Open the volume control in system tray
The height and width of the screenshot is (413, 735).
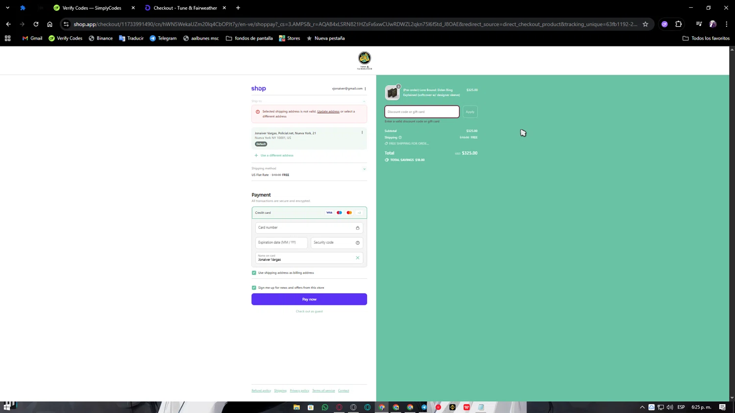(670, 407)
